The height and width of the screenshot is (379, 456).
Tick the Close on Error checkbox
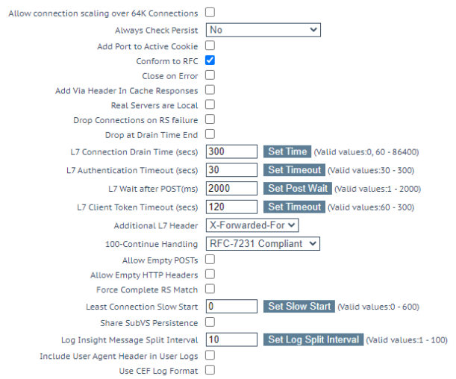point(210,75)
